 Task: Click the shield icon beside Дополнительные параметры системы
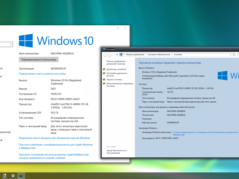[104, 84]
